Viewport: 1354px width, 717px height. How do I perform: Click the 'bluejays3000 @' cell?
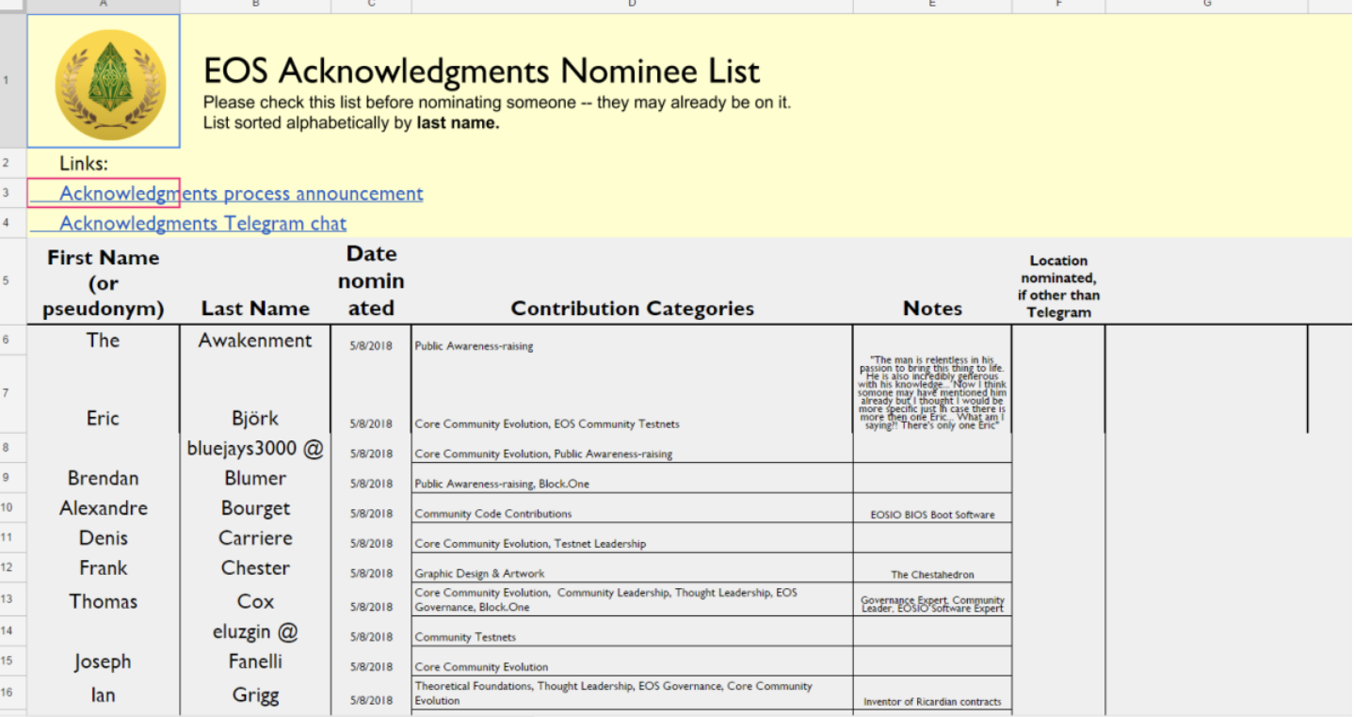coord(255,449)
